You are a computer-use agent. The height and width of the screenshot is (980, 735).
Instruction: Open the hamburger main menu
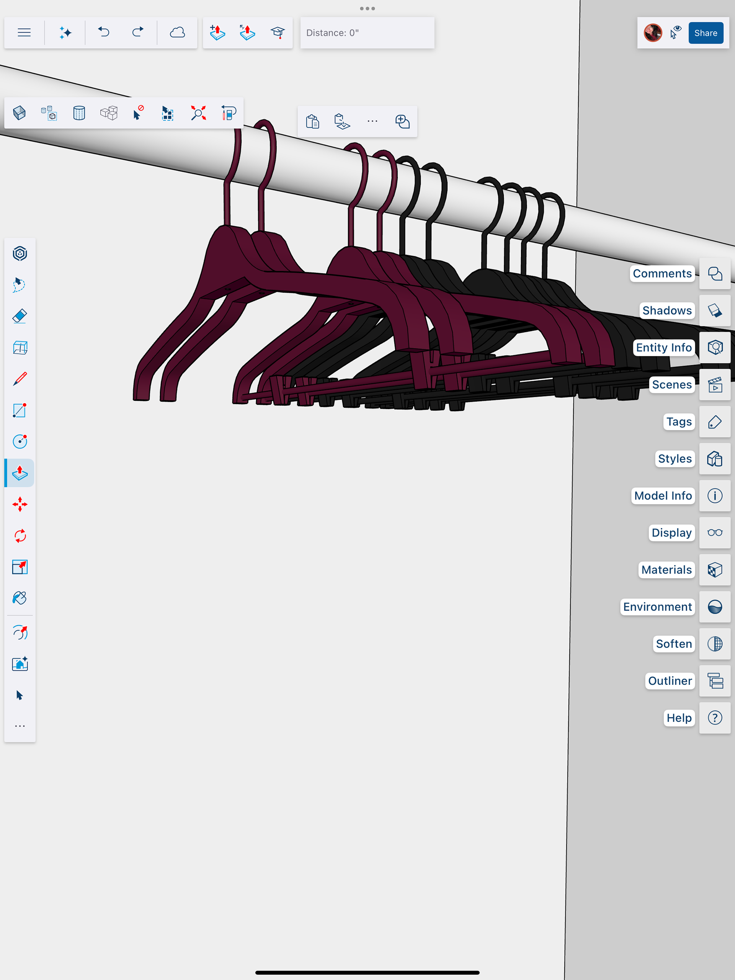(24, 32)
